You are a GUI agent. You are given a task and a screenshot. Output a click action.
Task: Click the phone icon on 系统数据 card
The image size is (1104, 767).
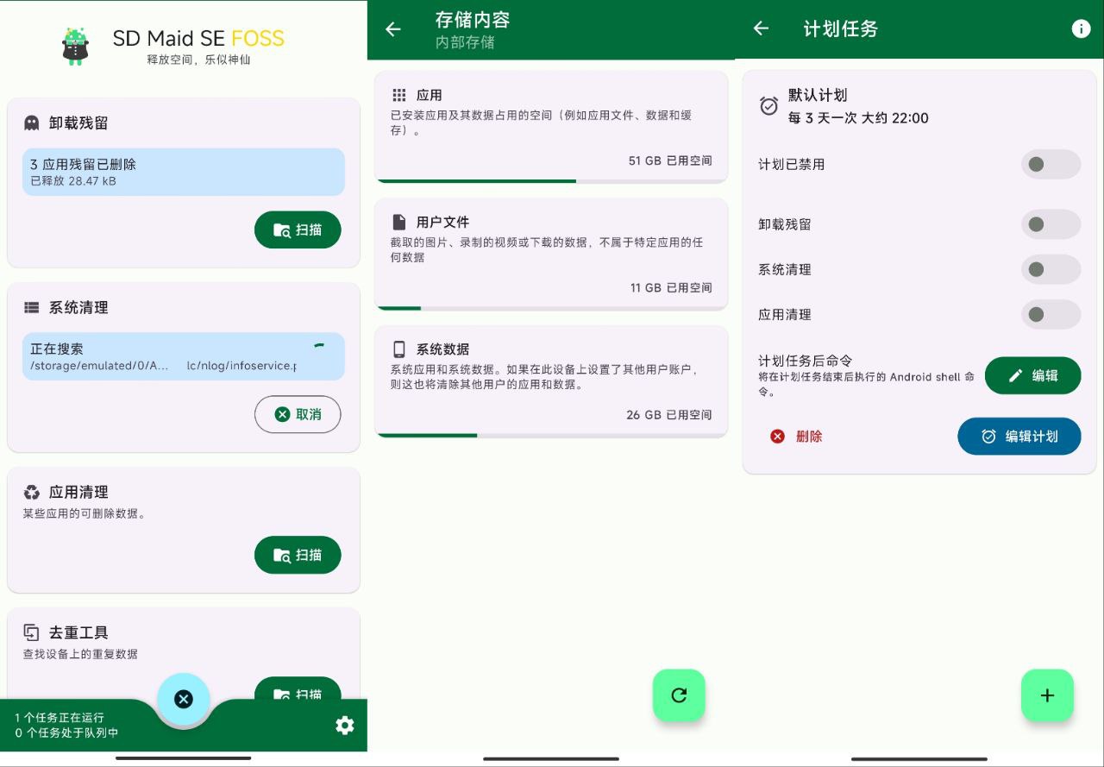pos(399,348)
